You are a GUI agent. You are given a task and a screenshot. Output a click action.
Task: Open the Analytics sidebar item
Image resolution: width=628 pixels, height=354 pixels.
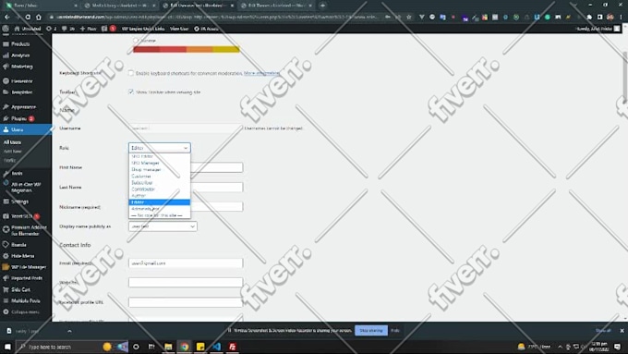20,55
